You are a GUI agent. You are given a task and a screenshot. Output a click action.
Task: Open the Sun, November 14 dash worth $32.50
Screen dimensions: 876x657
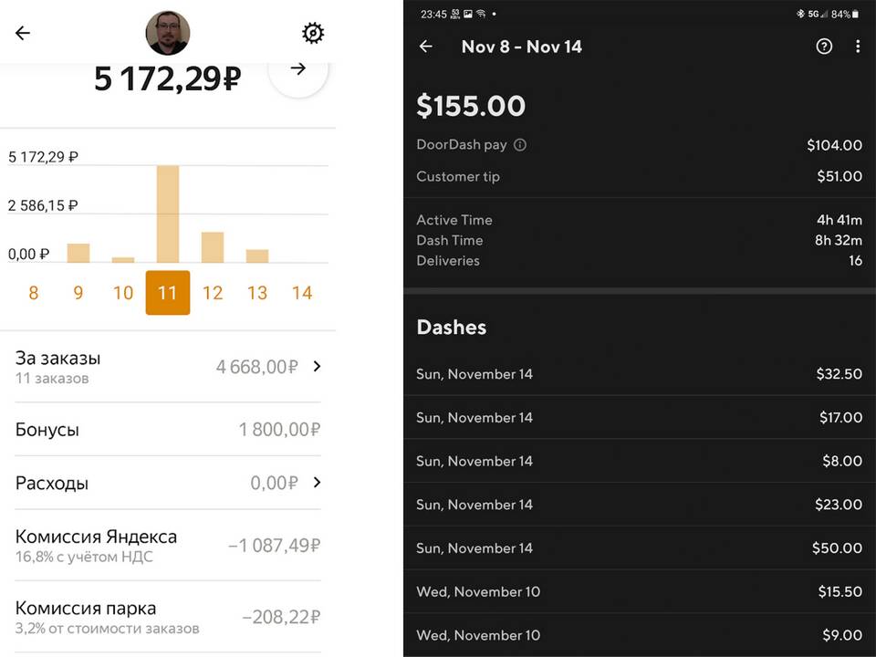[x=639, y=374]
